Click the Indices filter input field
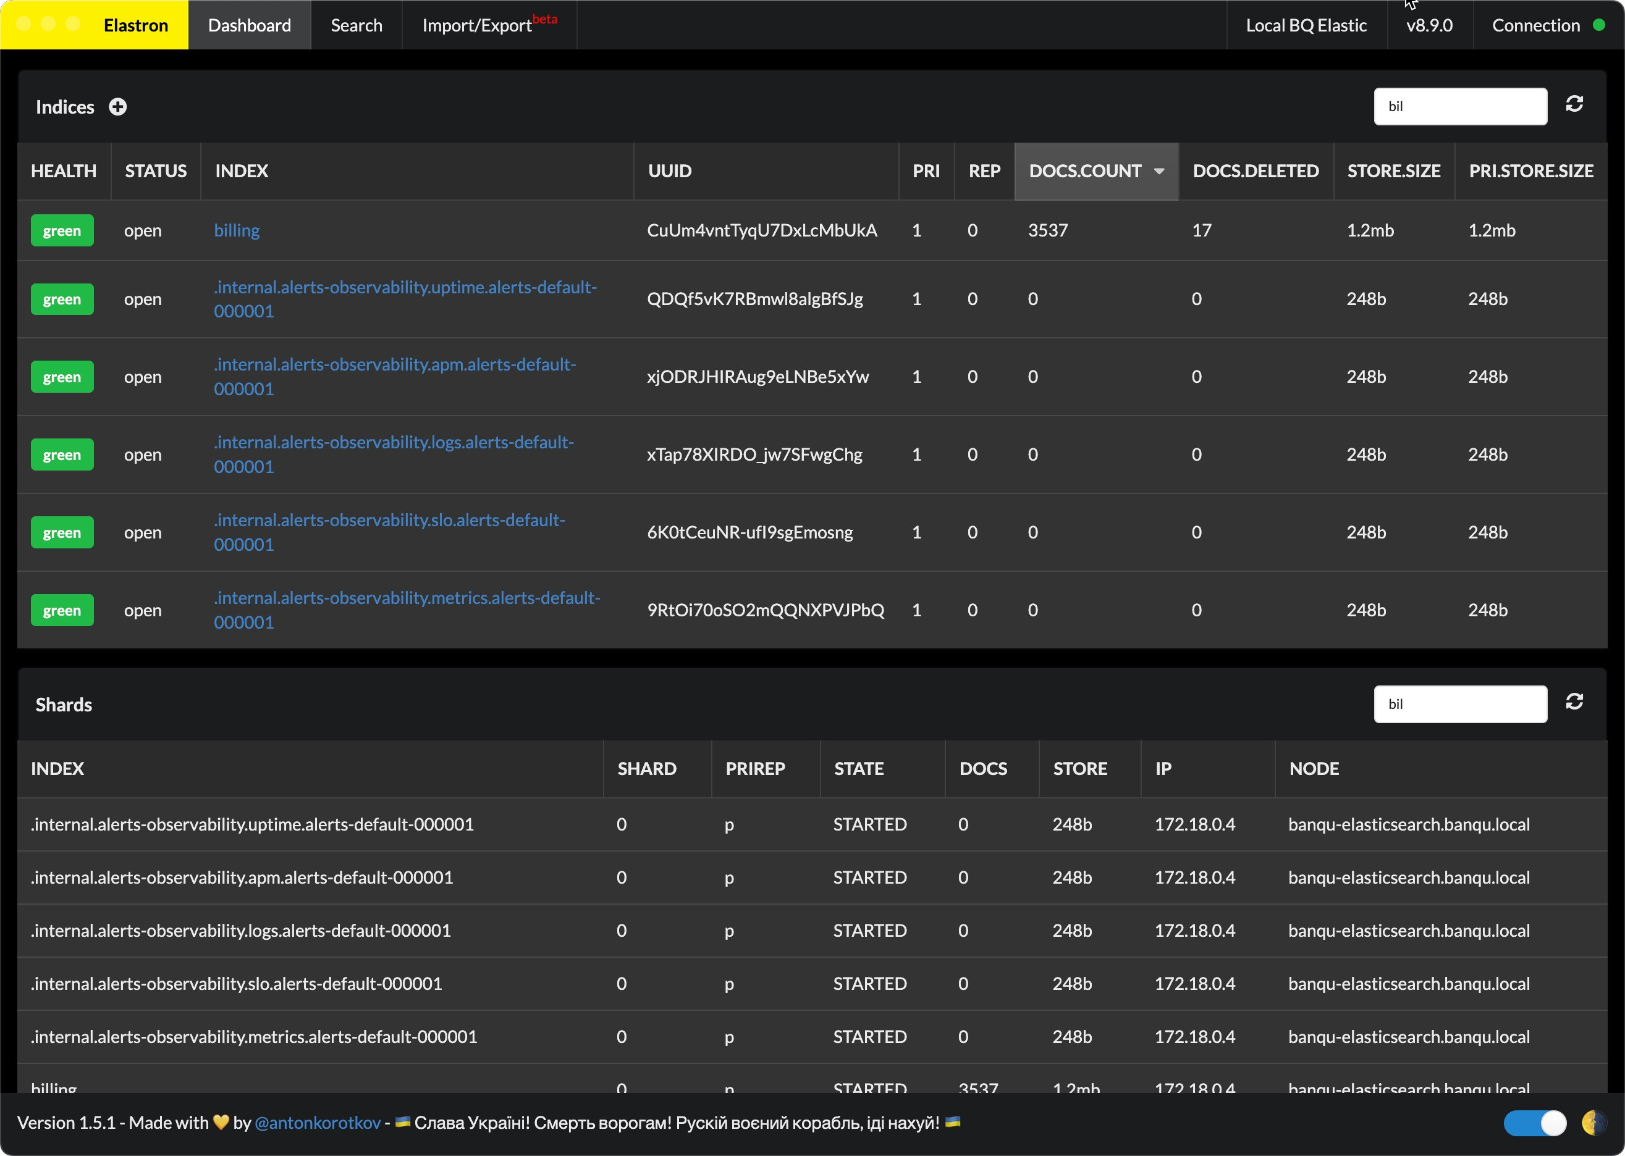 coord(1460,107)
